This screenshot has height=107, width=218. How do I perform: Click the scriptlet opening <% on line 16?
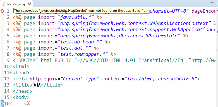tap(27, 103)
